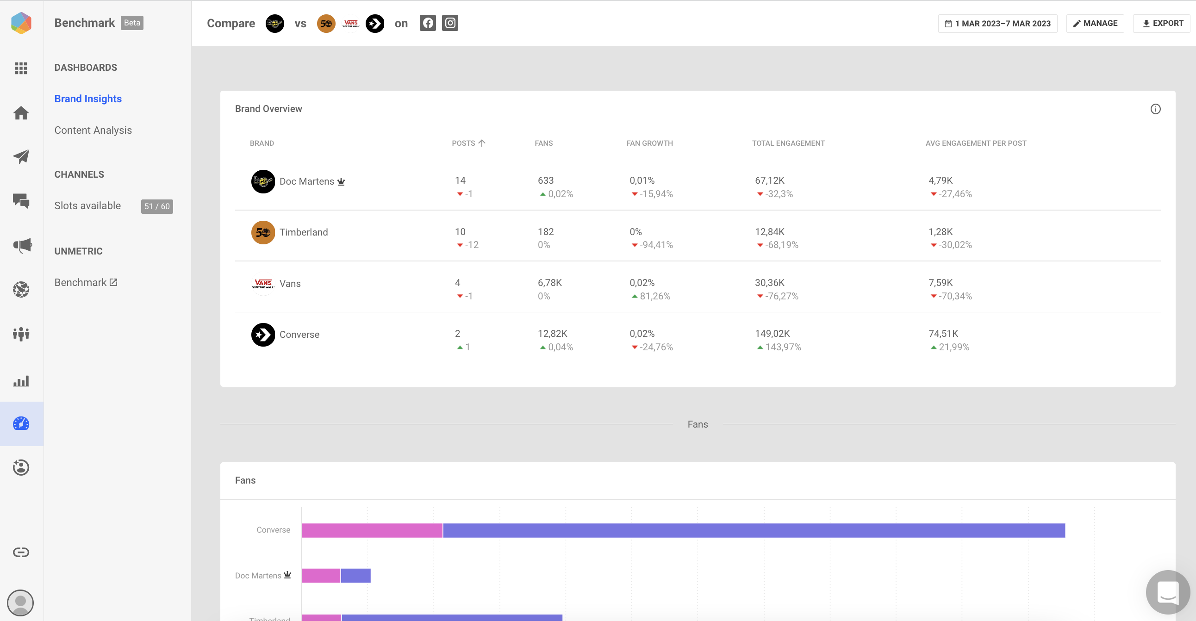Click Vans fan growth change 81,26%
This screenshot has width=1196, height=621.
(x=650, y=296)
